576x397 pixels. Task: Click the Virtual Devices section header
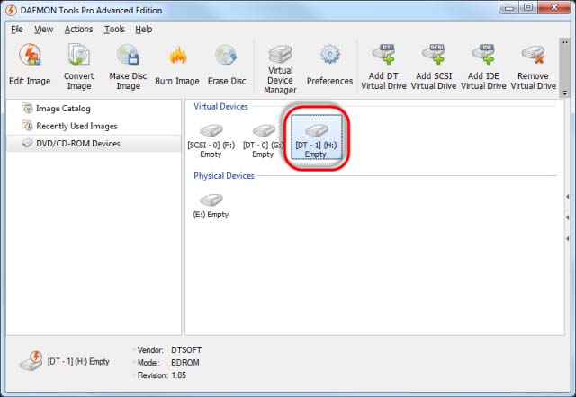[220, 107]
